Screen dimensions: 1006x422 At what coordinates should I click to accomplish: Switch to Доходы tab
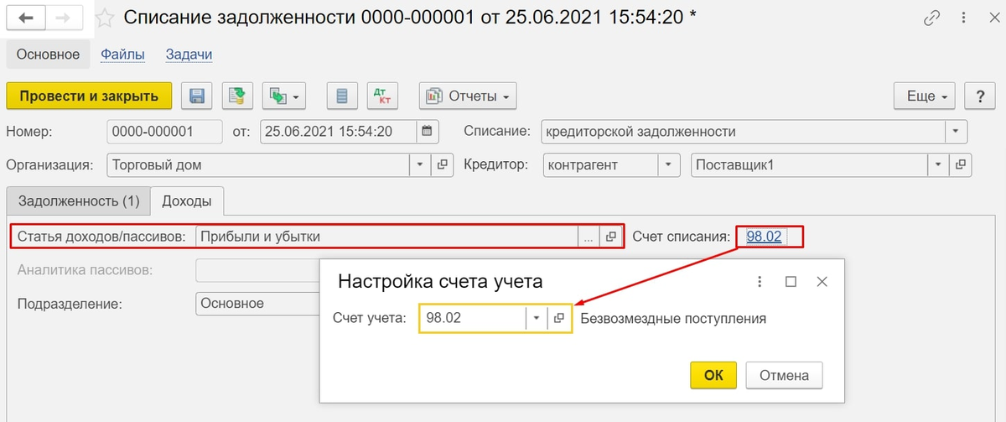point(187,201)
